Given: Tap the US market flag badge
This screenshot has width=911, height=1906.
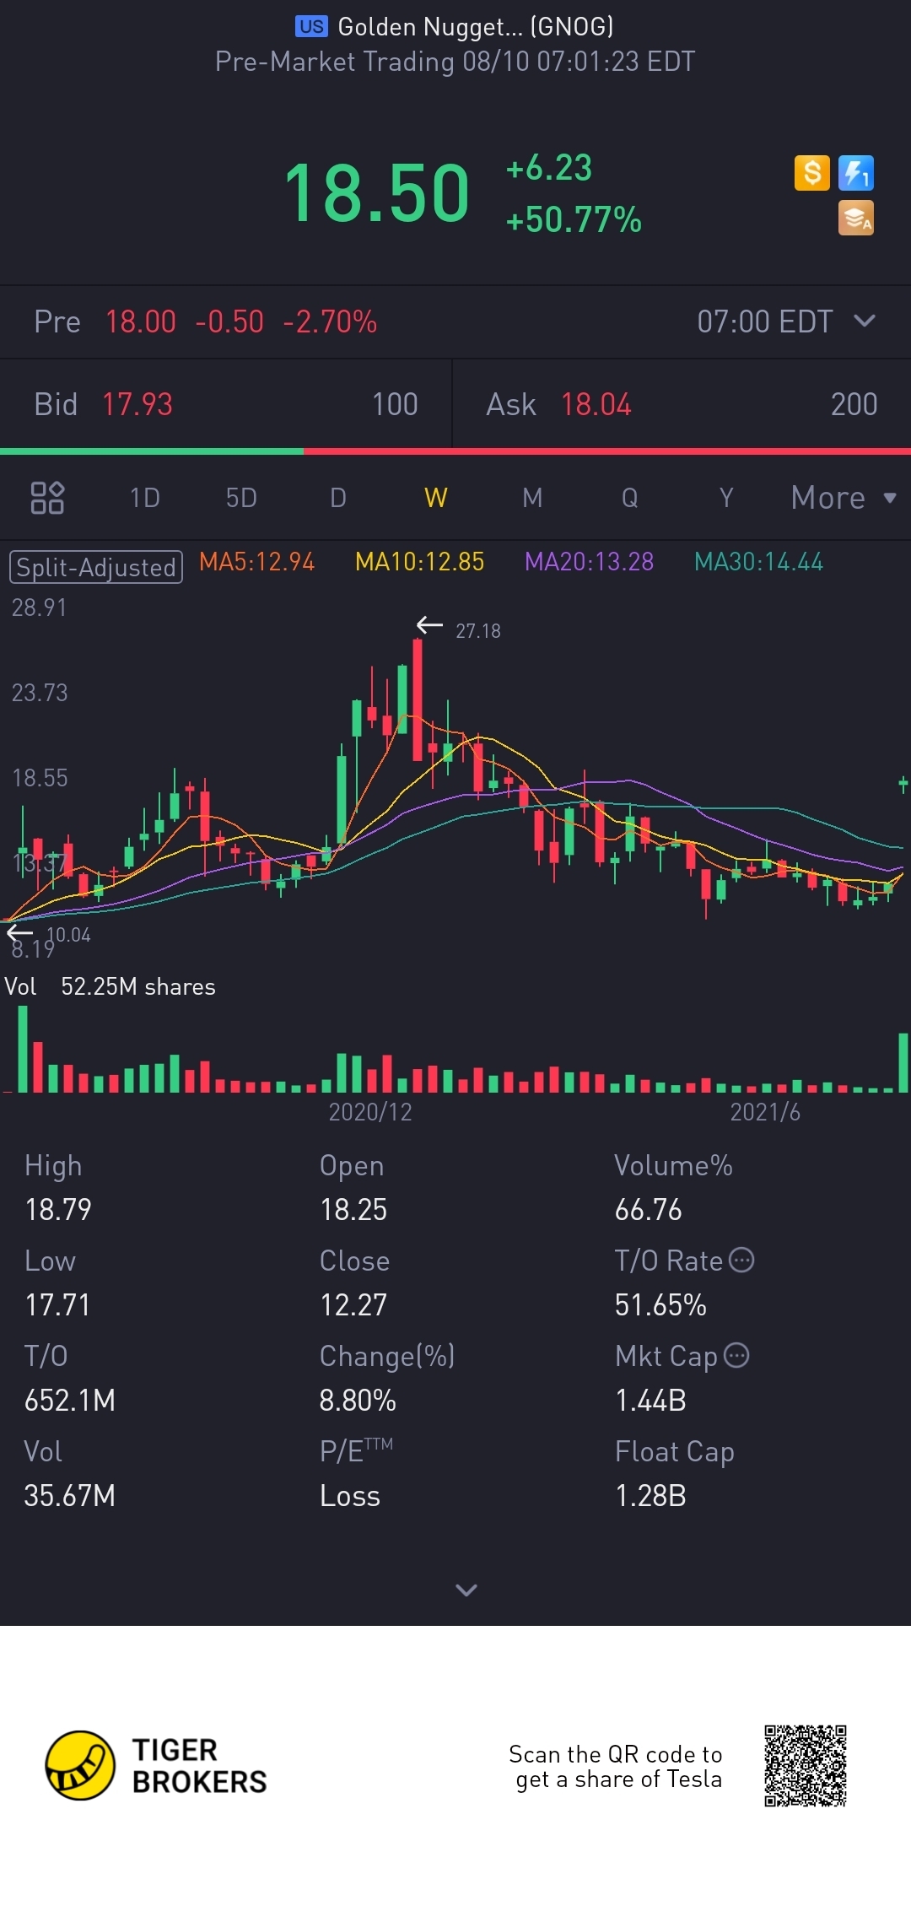Looking at the screenshot, I should point(311,26).
